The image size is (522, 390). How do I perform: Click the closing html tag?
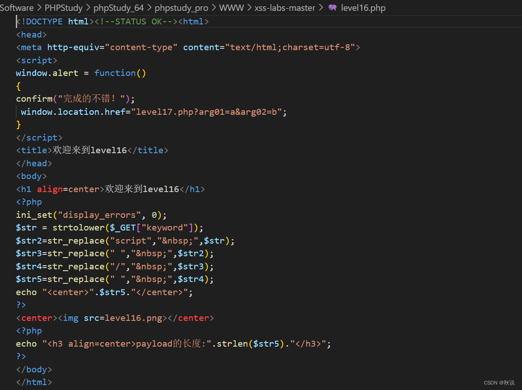point(34,382)
